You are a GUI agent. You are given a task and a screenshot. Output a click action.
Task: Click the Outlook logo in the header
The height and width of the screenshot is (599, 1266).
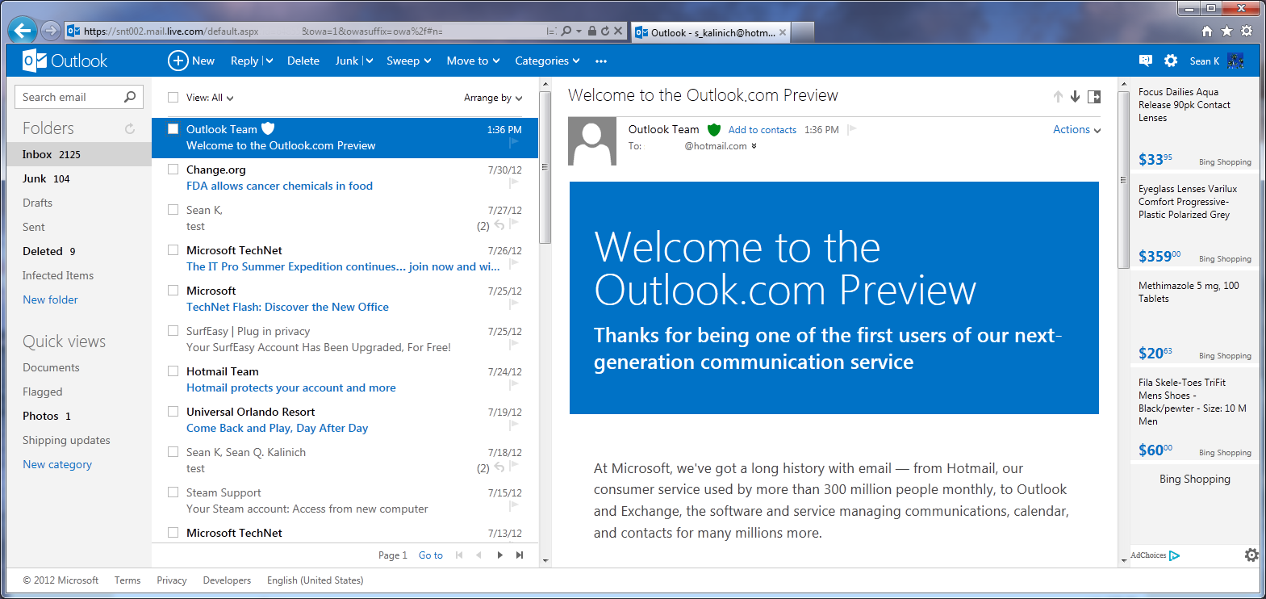(65, 61)
